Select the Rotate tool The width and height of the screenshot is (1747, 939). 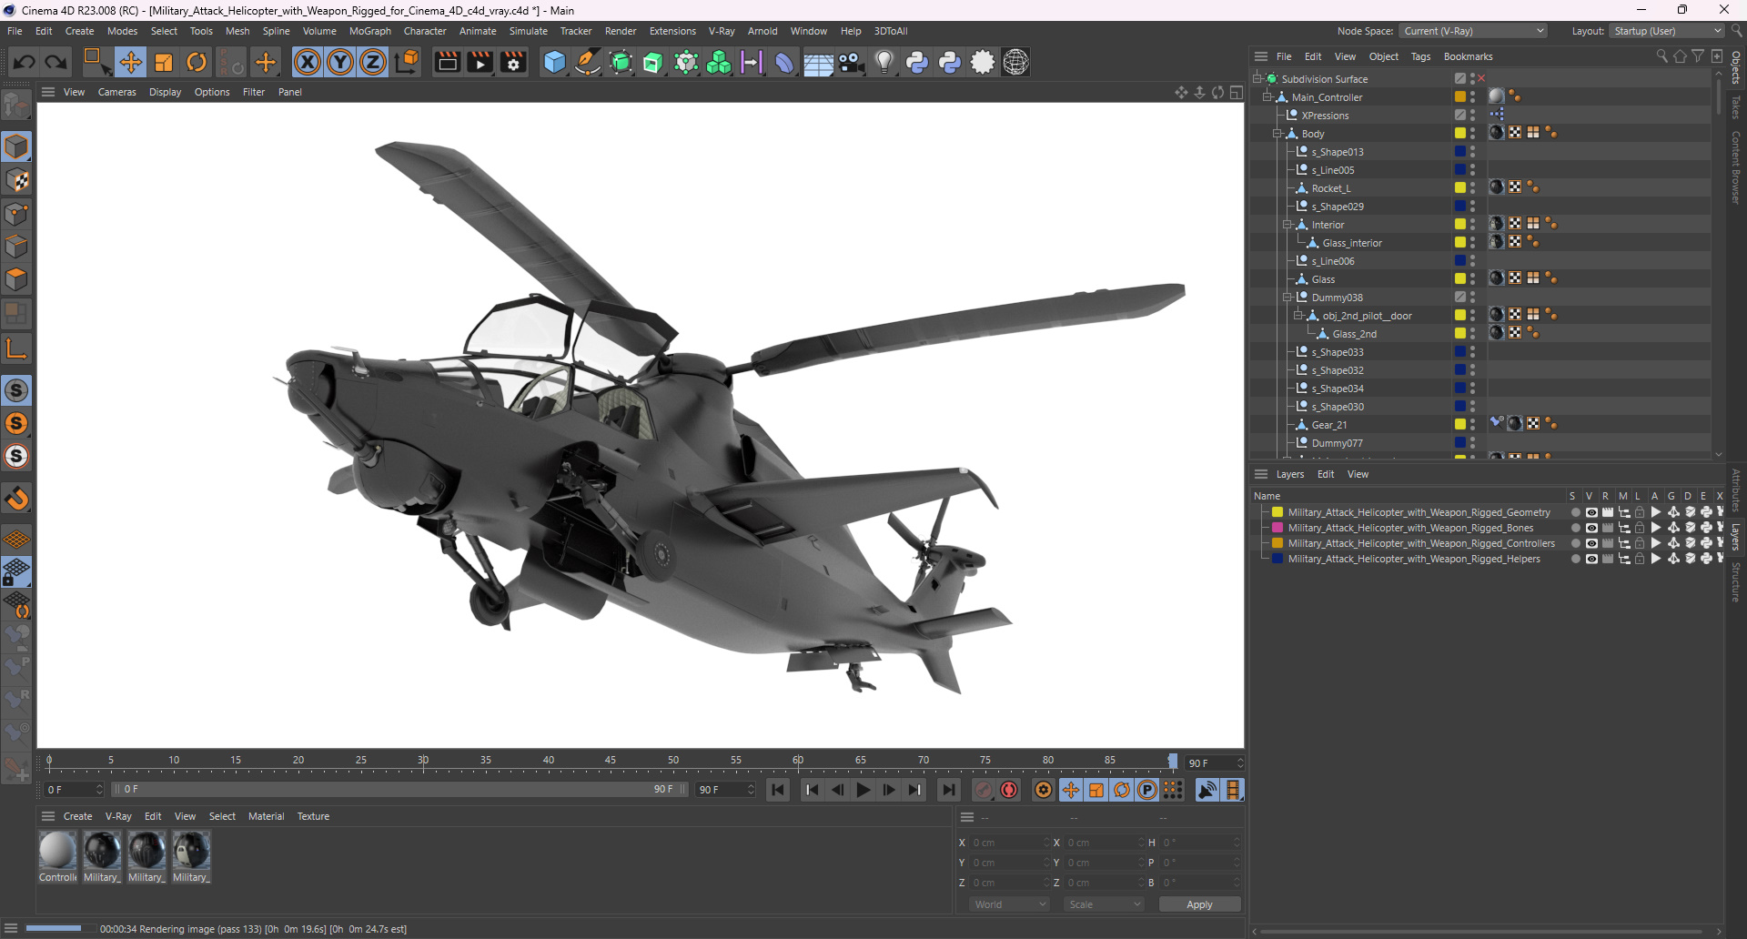pyautogui.click(x=197, y=62)
